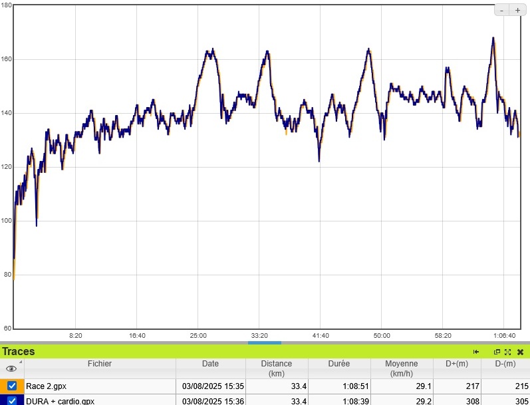Click the collapse-to-left arrow icon in Traces header
This screenshot has width=530, height=405.
[x=476, y=352]
